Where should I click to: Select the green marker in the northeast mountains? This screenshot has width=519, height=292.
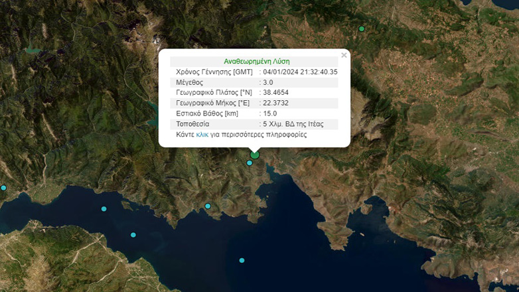(x=362, y=29)
